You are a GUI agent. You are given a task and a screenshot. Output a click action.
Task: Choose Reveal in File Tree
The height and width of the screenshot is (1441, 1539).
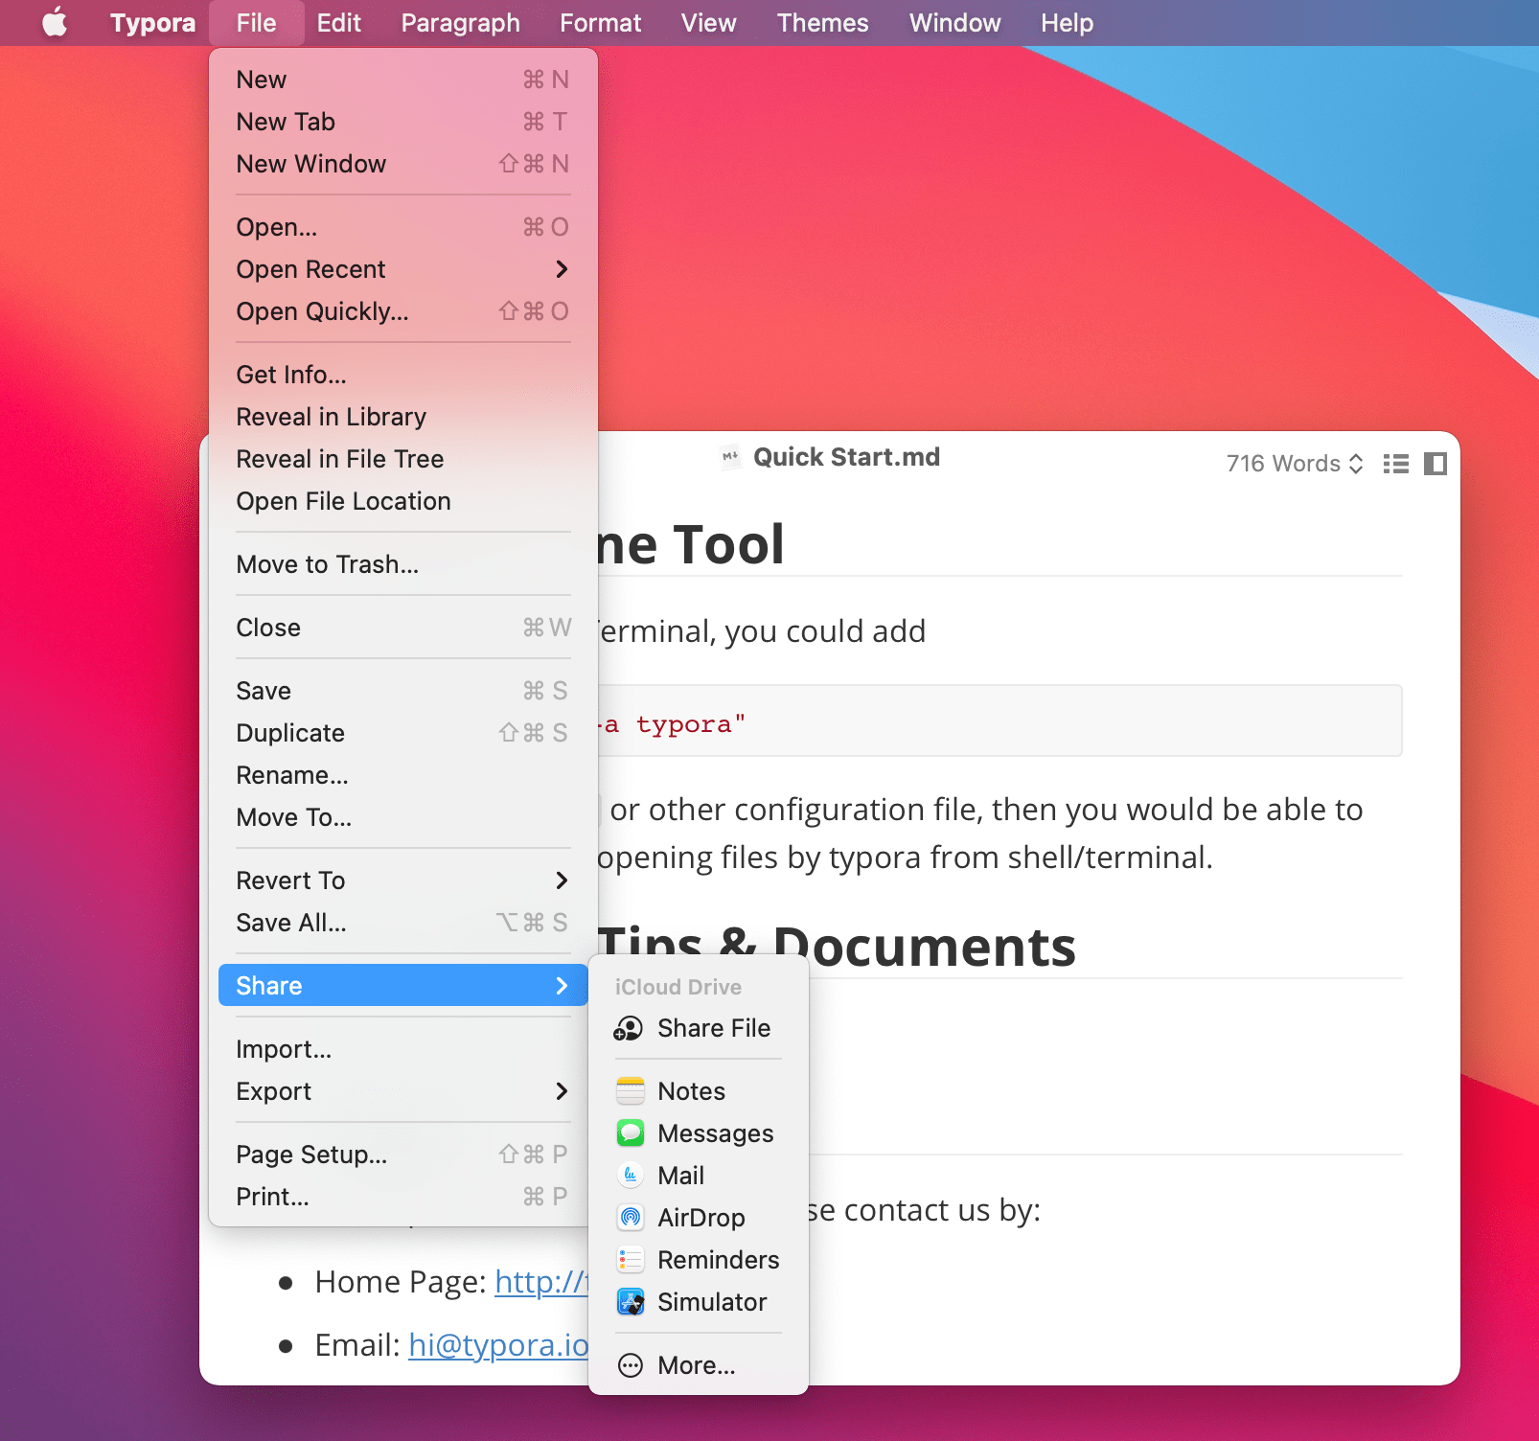point(402,459)
